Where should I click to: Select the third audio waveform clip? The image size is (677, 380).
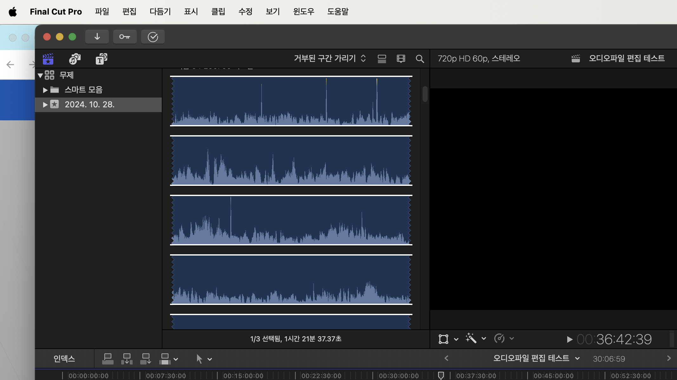(291, 220)
